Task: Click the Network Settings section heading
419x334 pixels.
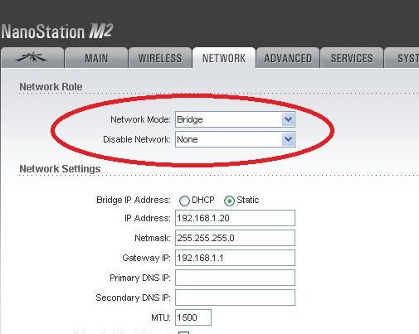Action: pos(60,169)
